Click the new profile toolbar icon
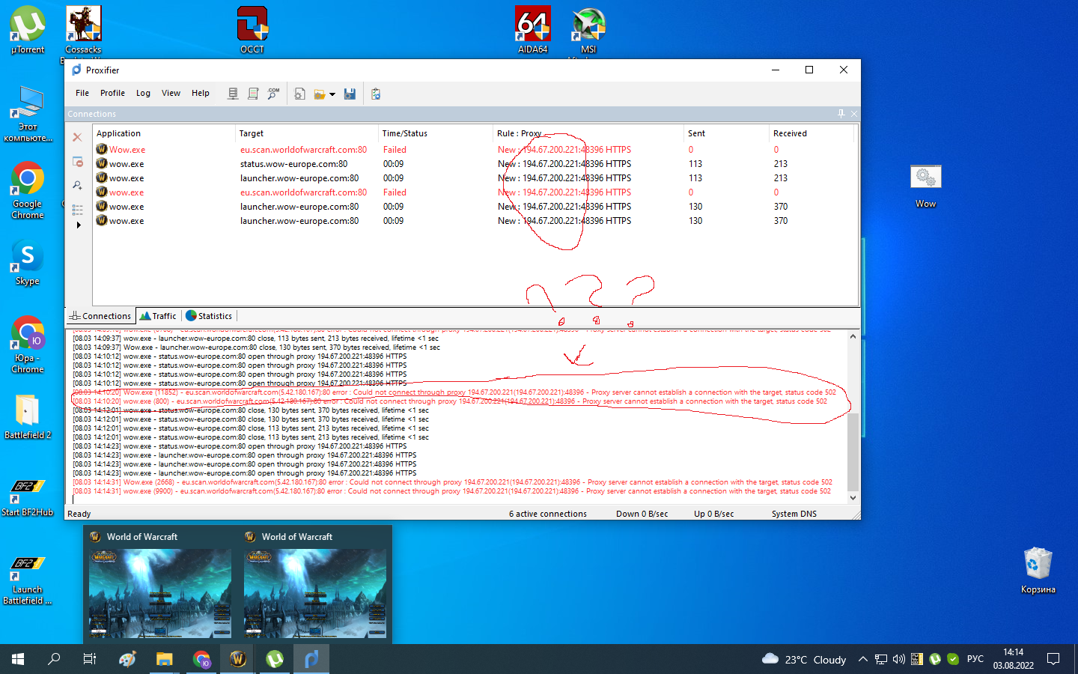 click(299, 94)
